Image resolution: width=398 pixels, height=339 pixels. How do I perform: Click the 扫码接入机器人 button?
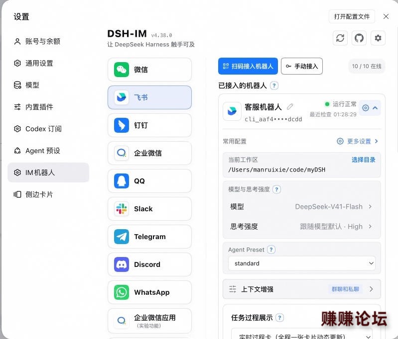248,66
